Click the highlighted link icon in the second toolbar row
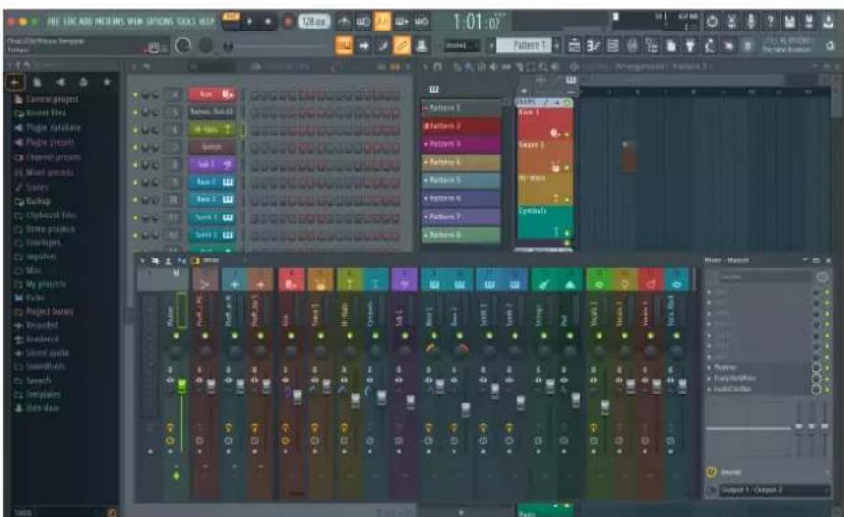The width and height of the screenshot is (844, 517). (402, 46)
